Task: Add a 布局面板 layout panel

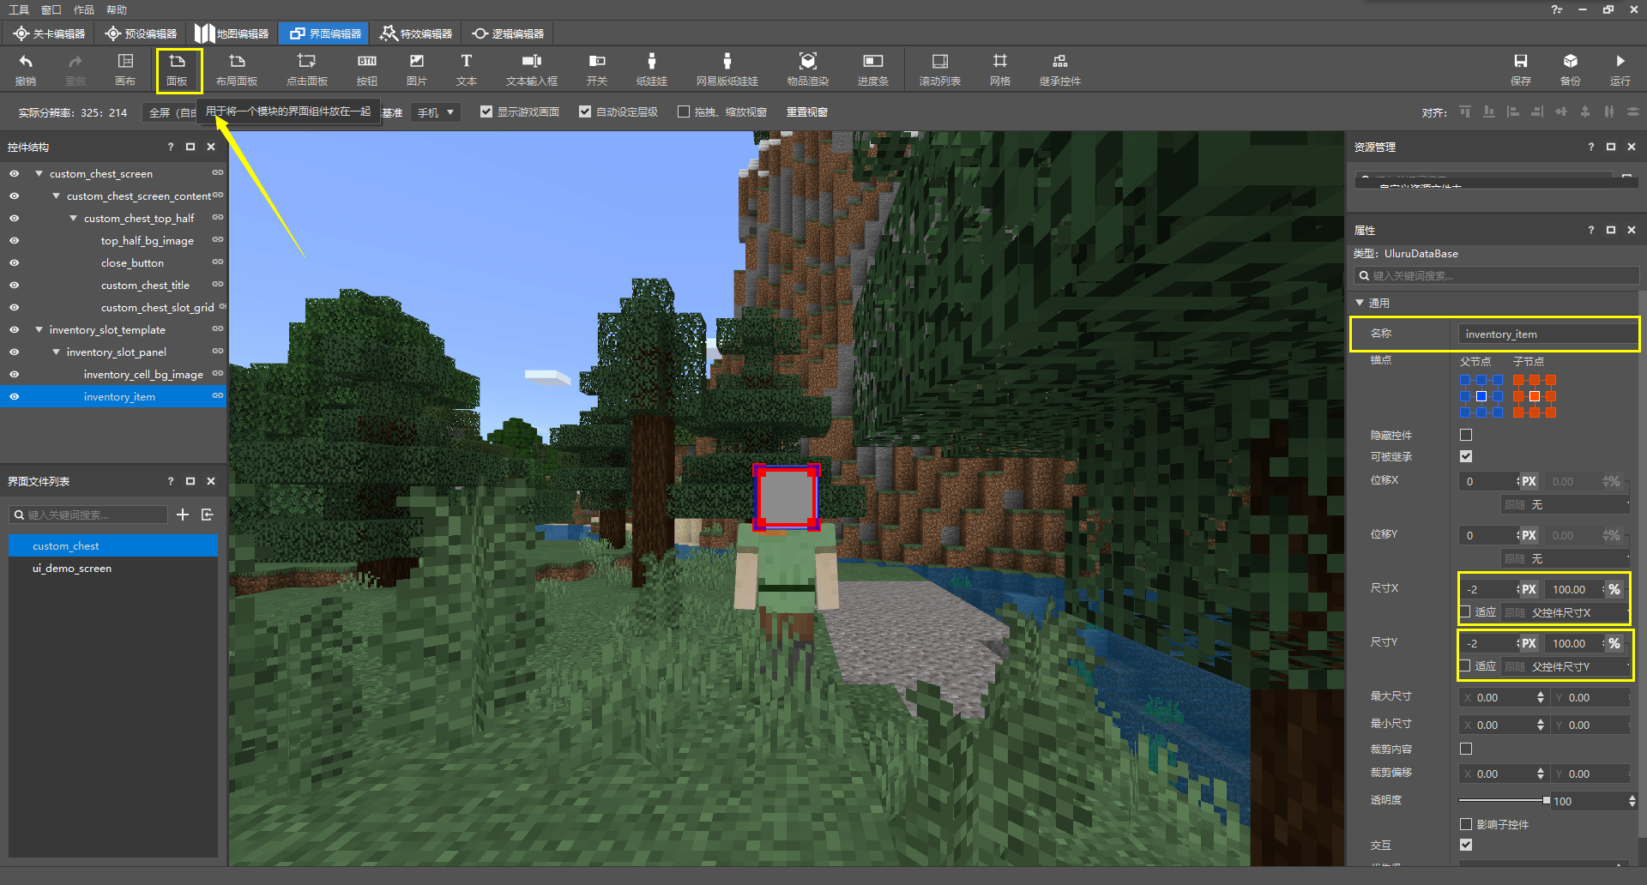Action: click(237, 69)
